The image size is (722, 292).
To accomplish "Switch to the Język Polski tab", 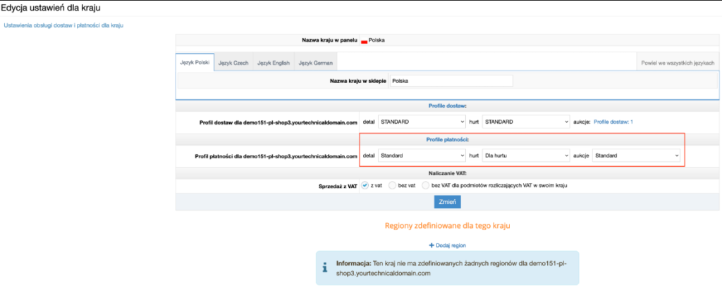I will click(x=194, y=63).
